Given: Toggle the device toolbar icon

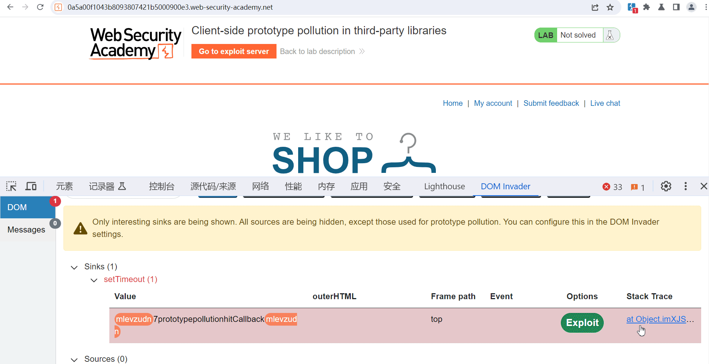Looking at the screenshot, I should click(x=31, y=186).
